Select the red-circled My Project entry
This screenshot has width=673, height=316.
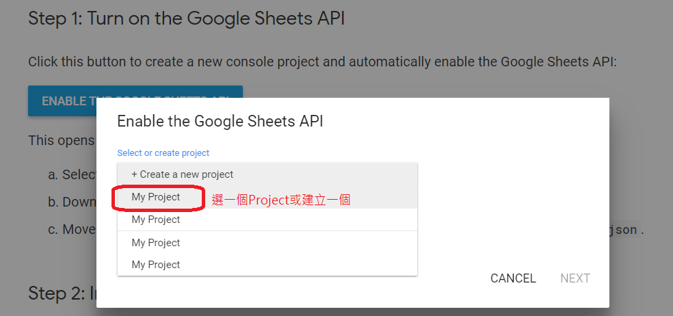click(156, 197)
